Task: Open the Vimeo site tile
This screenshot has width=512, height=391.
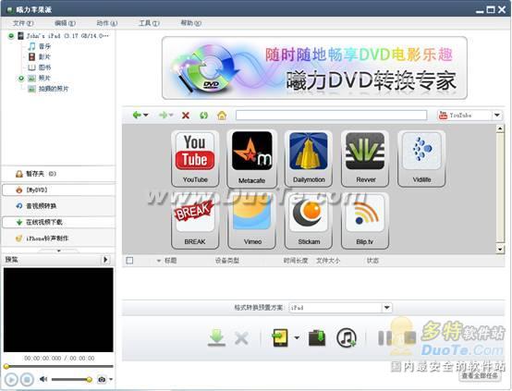Action: click(251, 221)
